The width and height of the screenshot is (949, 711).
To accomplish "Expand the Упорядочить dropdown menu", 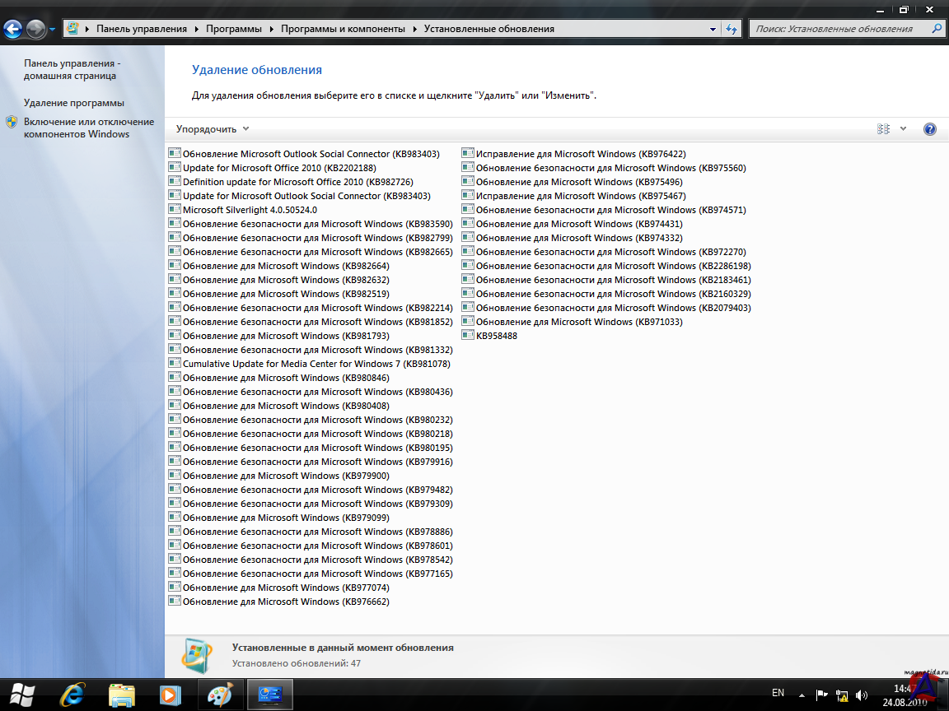I will click(x=213, y=129).
